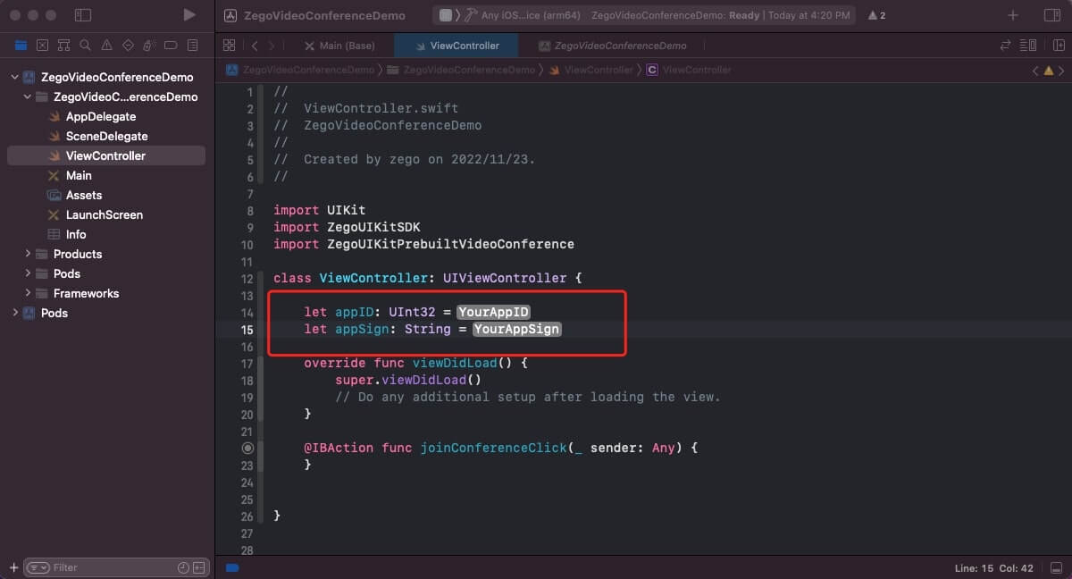Toggle code review comparison arrows
The height and width of the screenshot is (579, 1072).
(x=1006, y=46)
